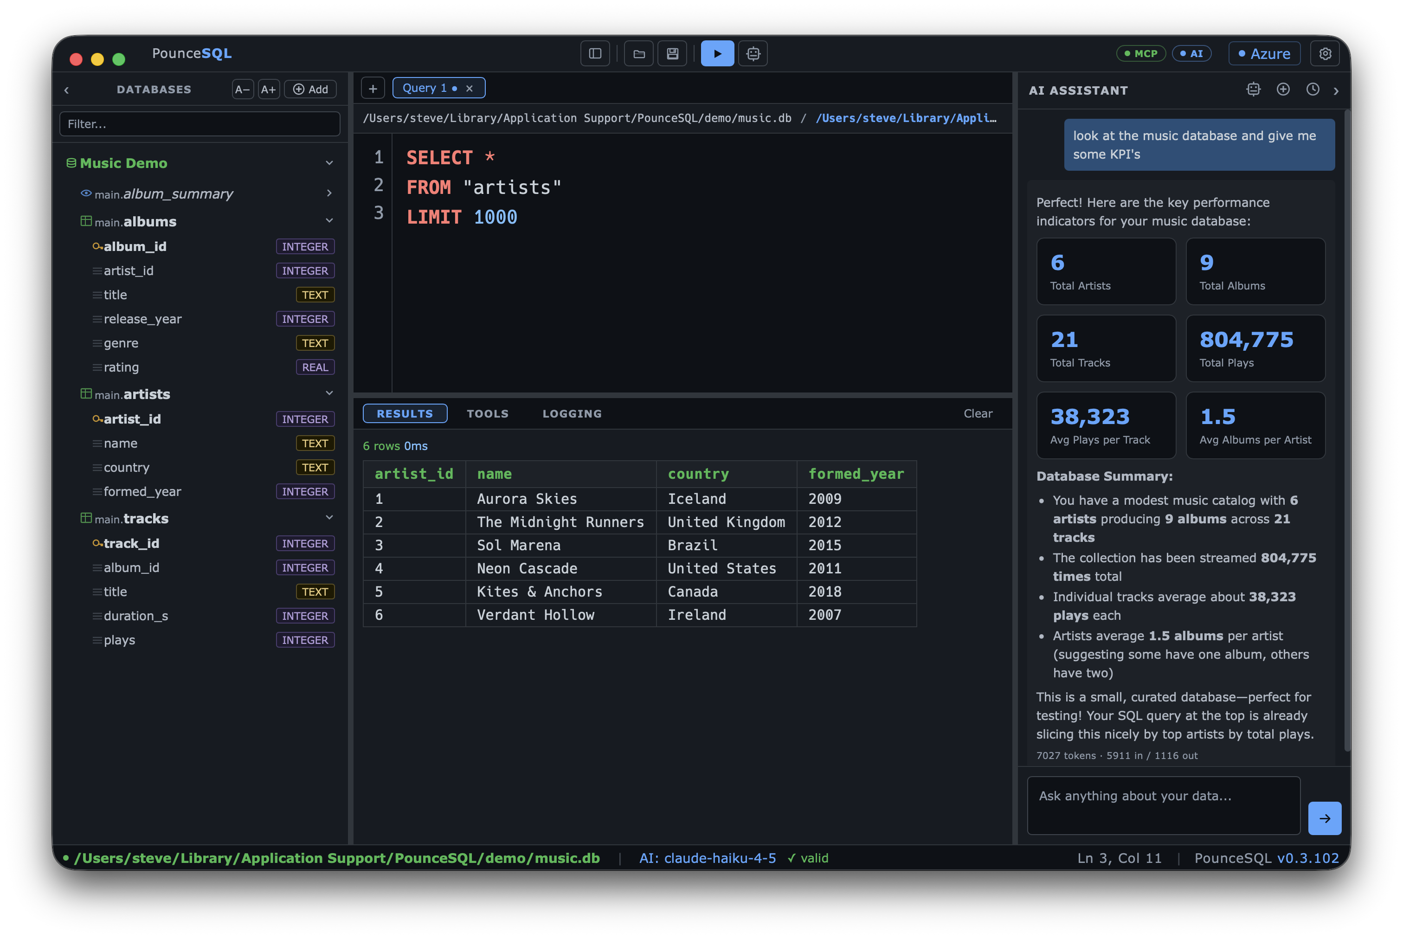Collapse databases sidebar with left chevron
The image size is (1403, 939).
tap(66, 90)
